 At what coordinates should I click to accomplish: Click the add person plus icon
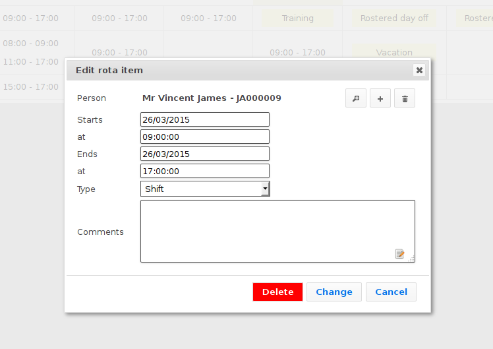click(x=380, y=98)
